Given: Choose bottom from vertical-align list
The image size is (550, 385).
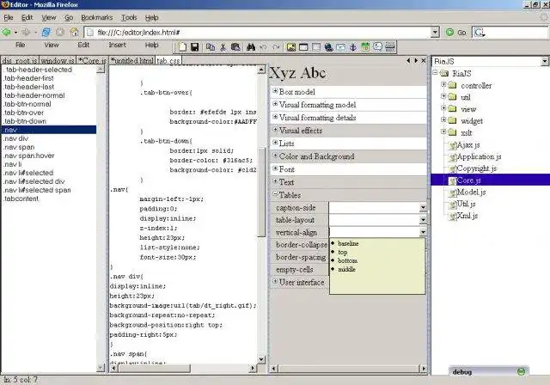Looking at the screenshot, I should click(347, 260).
